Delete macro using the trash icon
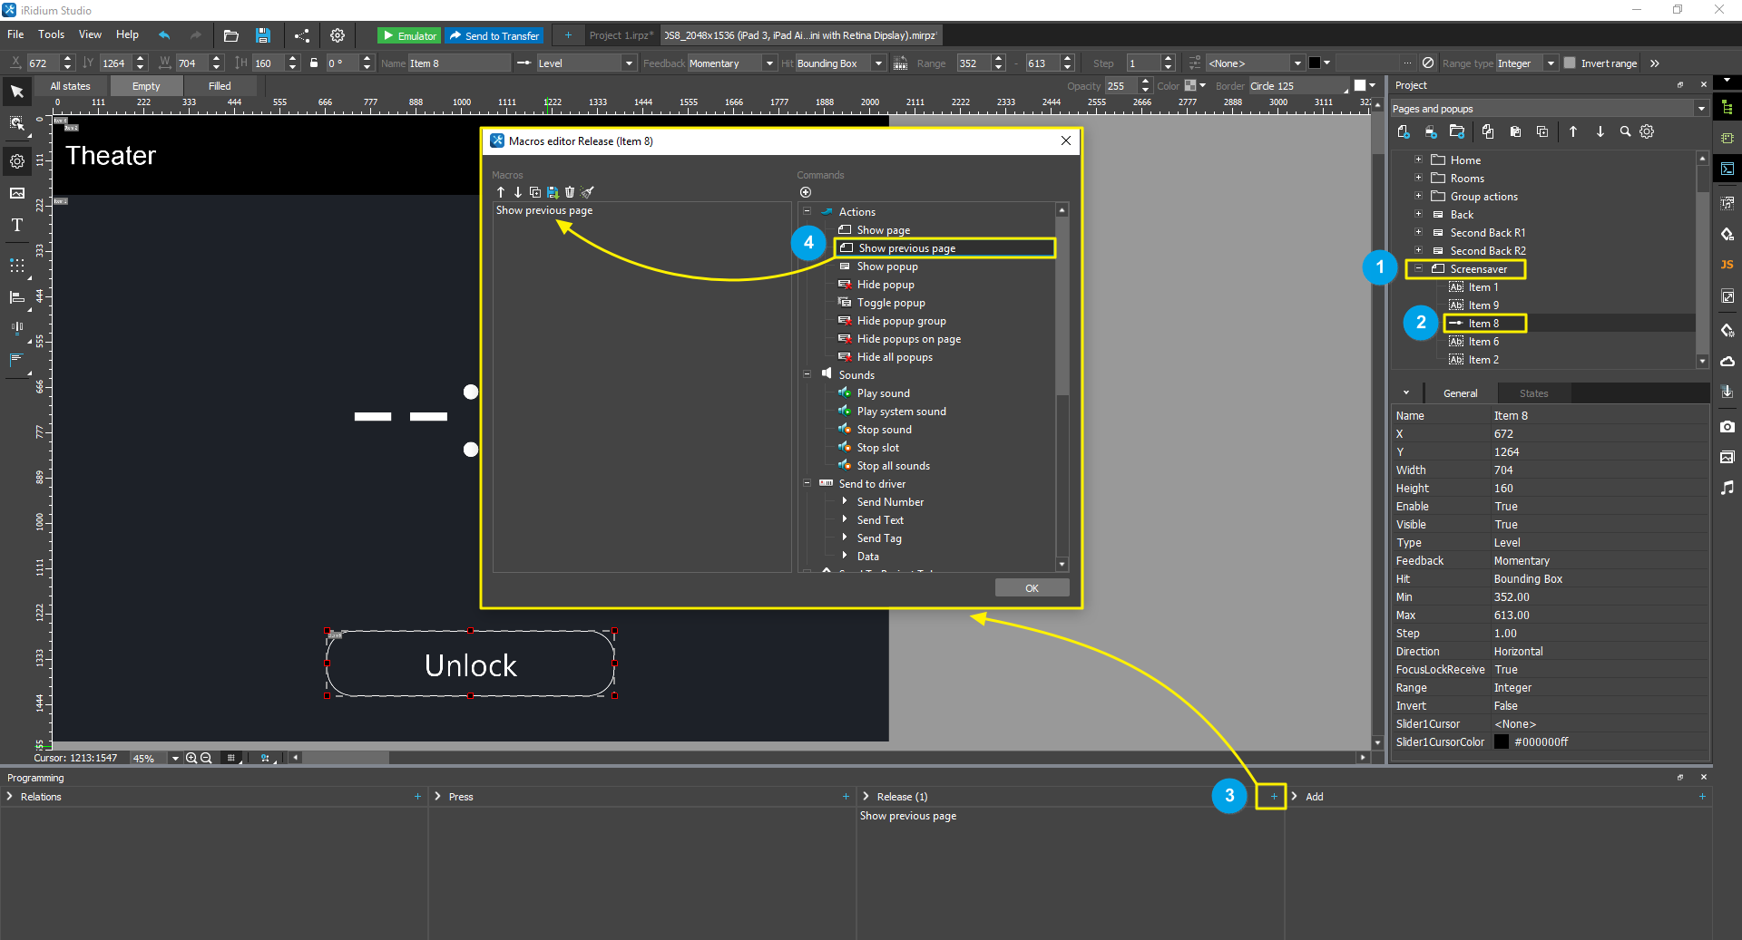The image size is (1742, 940). [x=570, y=192]
